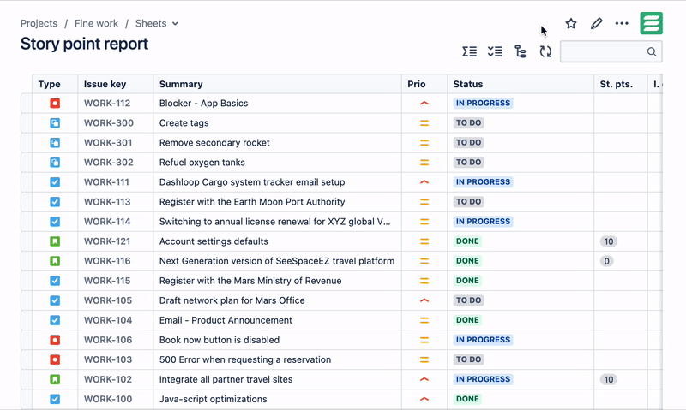Open the pencil edit icon
The width and height of the screenshot is (686, 410).
(596, 24)
